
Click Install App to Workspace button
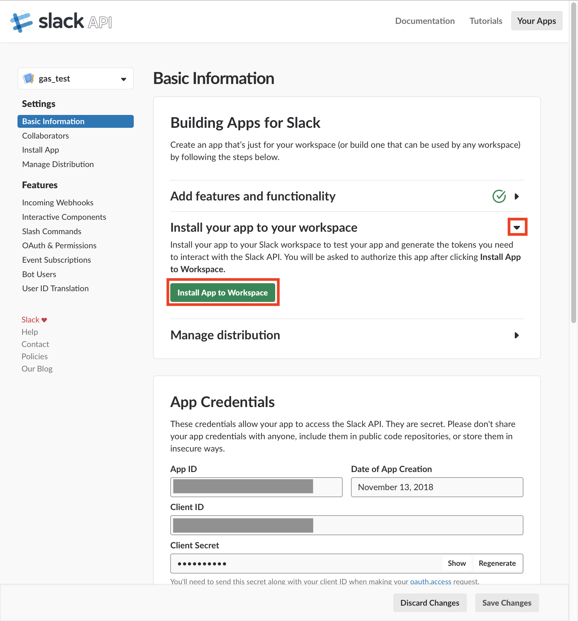[x=222, y=292]
